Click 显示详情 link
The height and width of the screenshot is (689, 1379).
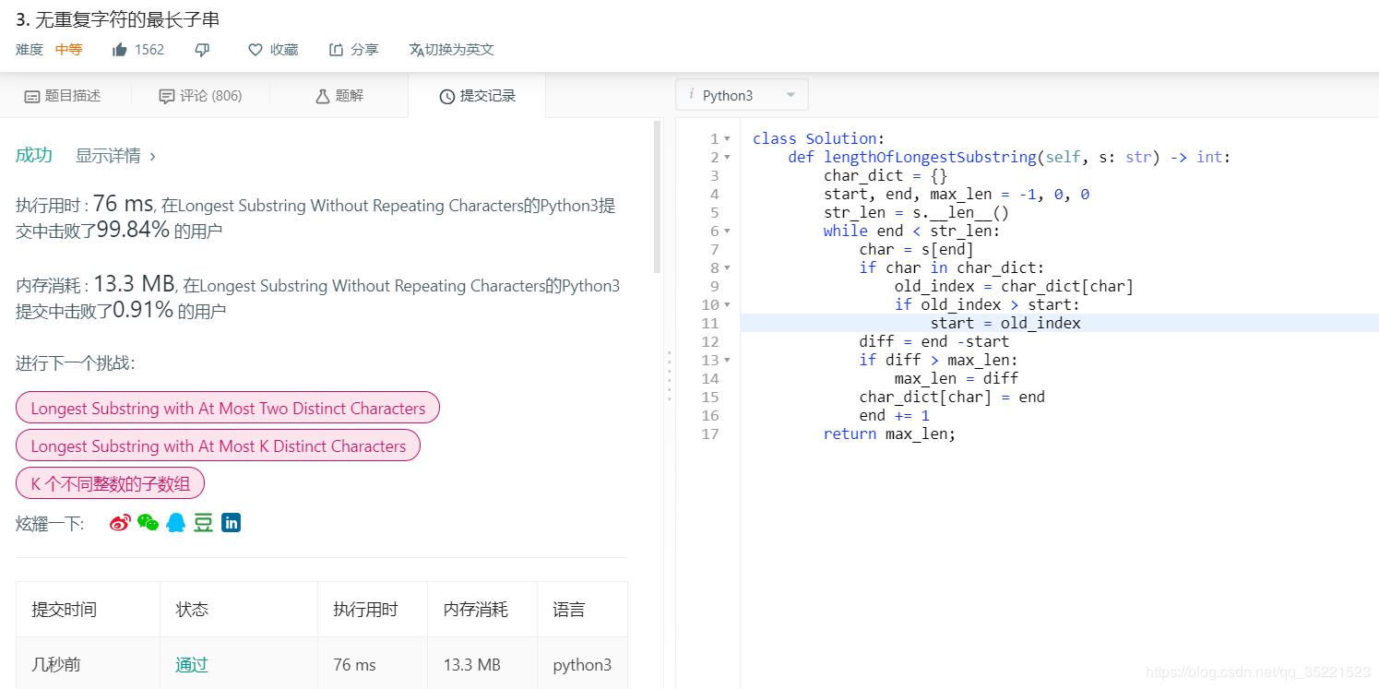115,156
